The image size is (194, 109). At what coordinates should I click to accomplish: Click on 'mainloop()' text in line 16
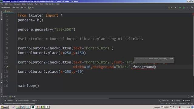(x=28, y=86)
